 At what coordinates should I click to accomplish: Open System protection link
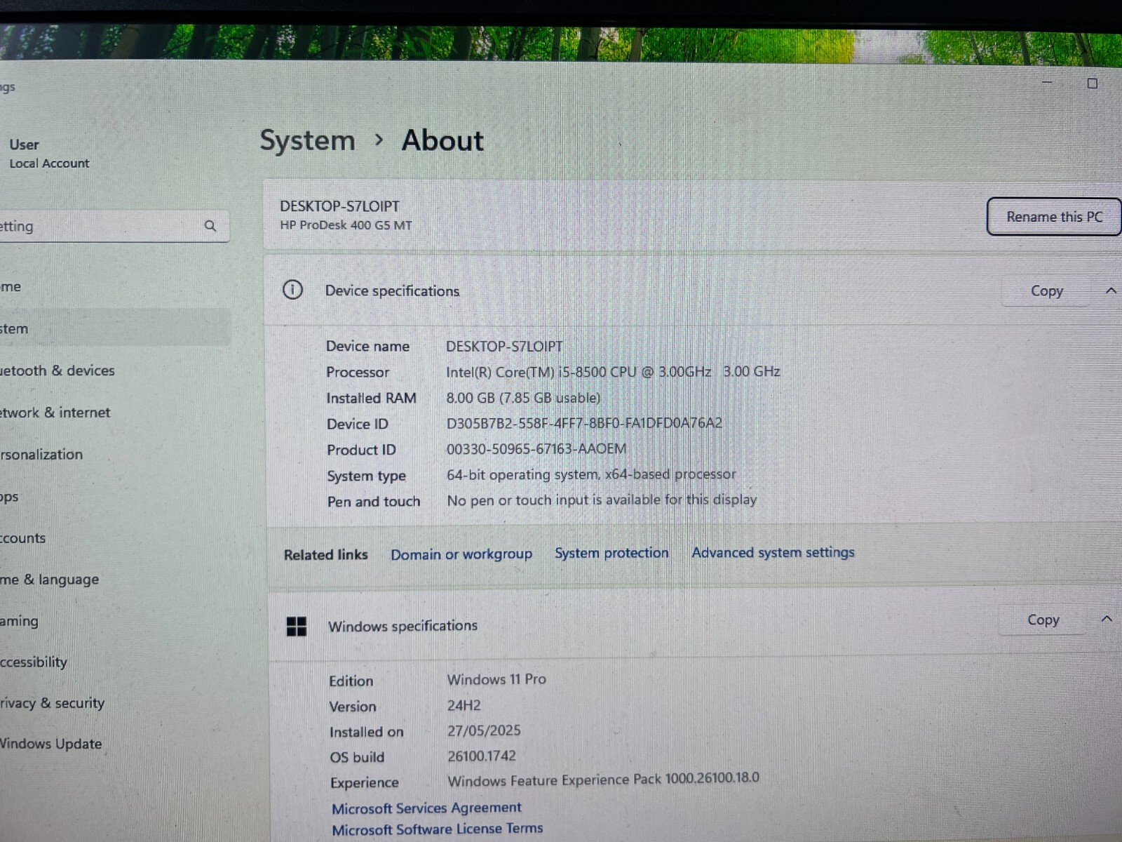point(611,553)
